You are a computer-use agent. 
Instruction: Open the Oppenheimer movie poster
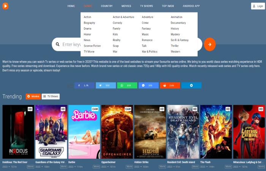click(x=117, y=132)
